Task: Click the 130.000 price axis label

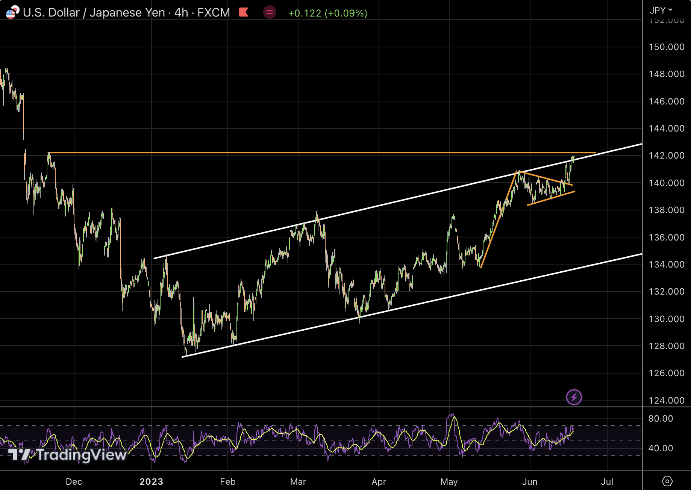Action: pos(667,319)
